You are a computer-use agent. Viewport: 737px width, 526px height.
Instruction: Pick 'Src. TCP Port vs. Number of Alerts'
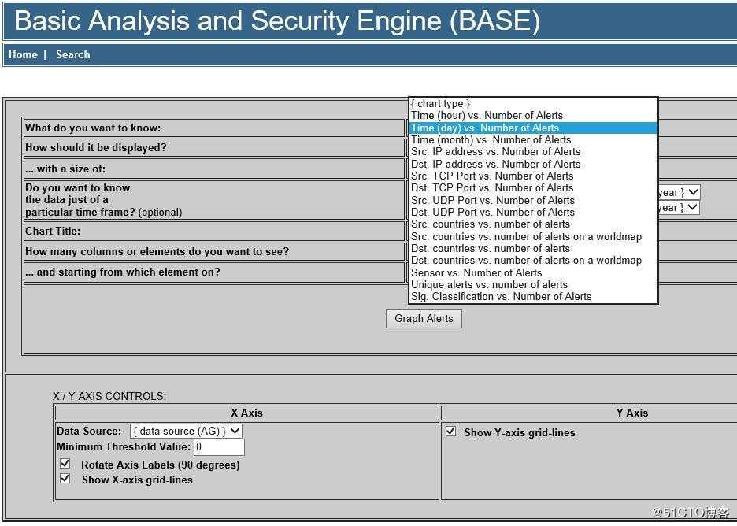coord(533,176)
